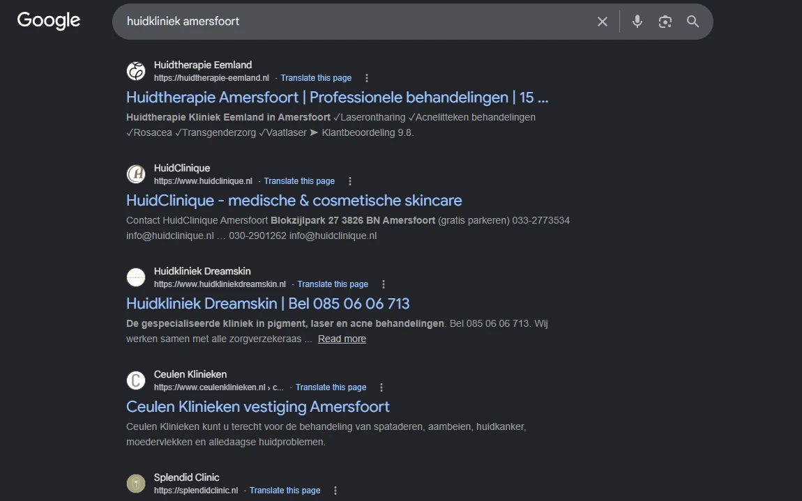Open more options for Splendid Clinic result

pyautogui.click(x=335, y=491)
